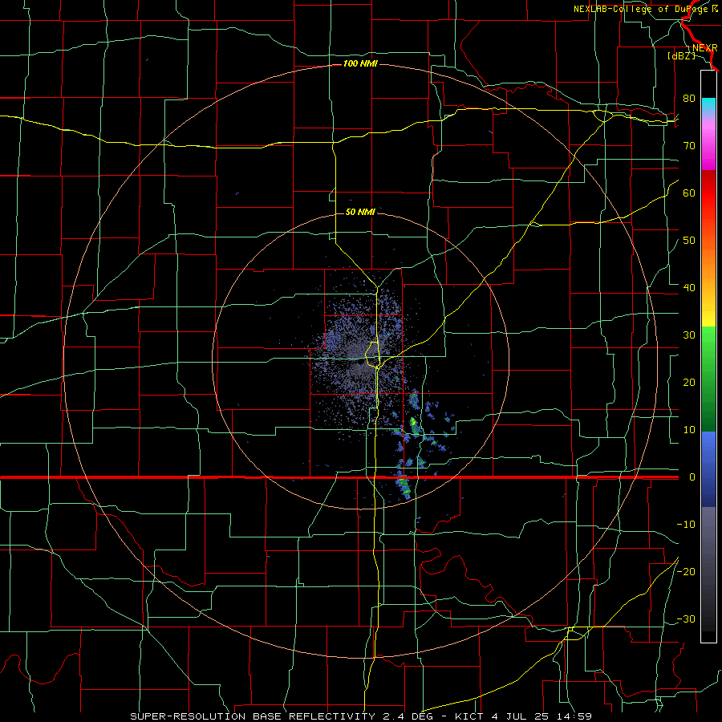Click the green echo cell below state line
This screenshot has height=722, width=722.
coord(404,487)
